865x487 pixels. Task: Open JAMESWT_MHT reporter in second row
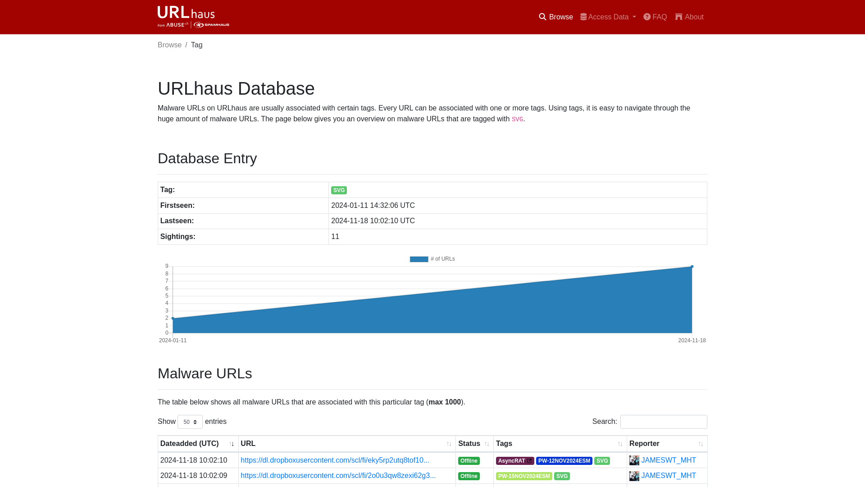click(669, 476)
